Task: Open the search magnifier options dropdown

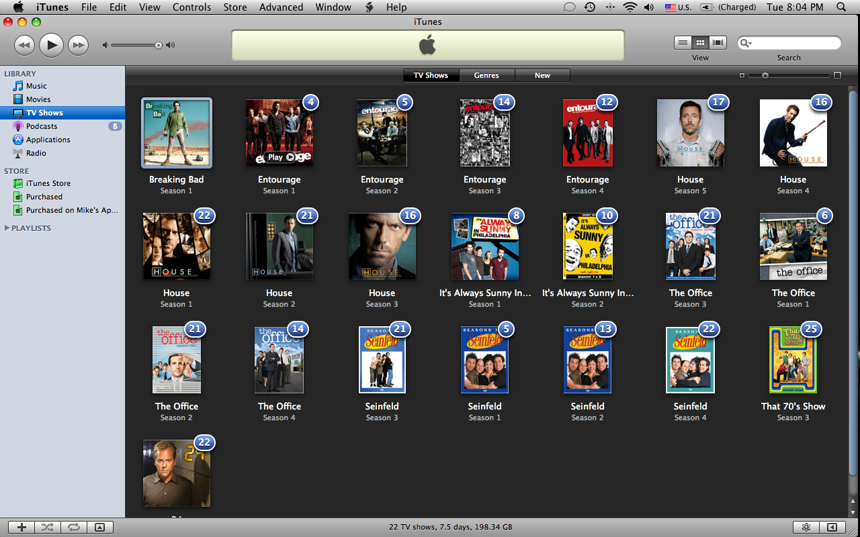Action: coord(745,43)
